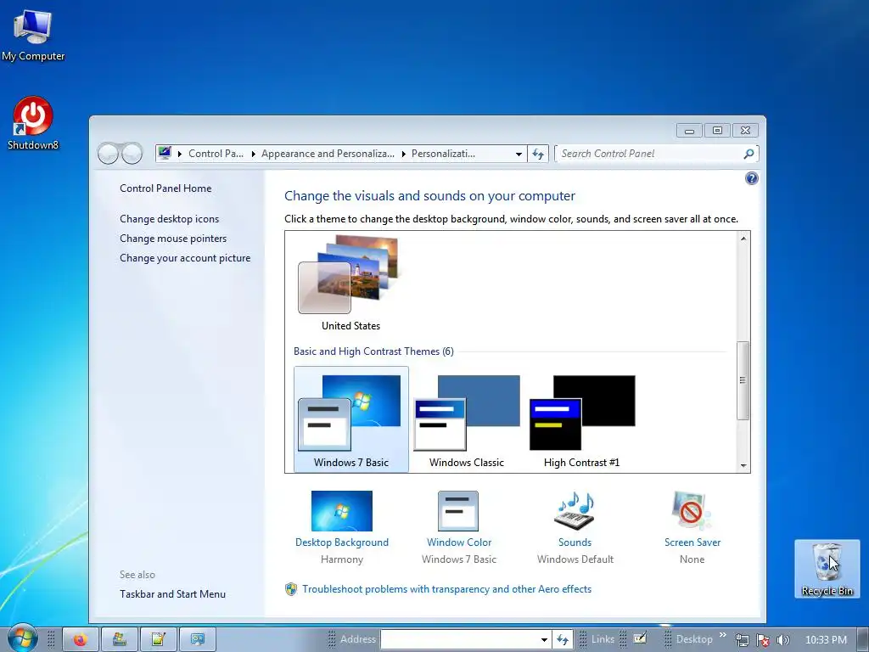The width and height of the screenshot is (869, 652).
Task: Click the Sounds text link
Action: click(575, 542)
